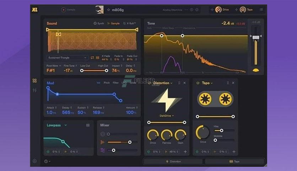Click the Decay 565 ms value
Image resolution: width=297 pixels, height=171 pixels.
tap(68, 112)
